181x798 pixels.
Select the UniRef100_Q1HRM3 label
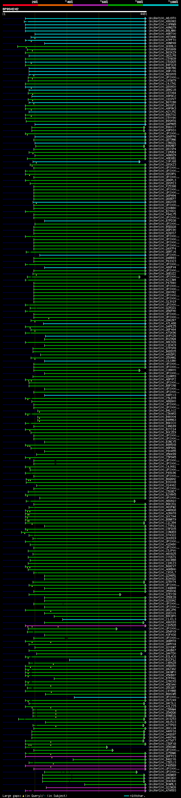(x=162, y=376)
